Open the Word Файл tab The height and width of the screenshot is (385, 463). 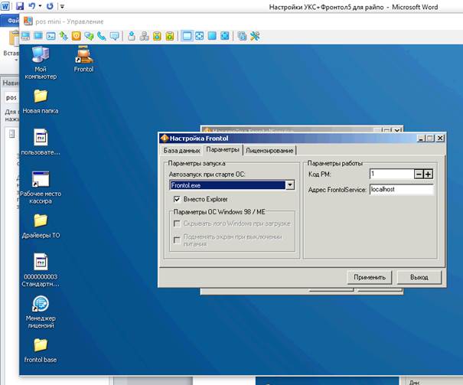(10, 21)
